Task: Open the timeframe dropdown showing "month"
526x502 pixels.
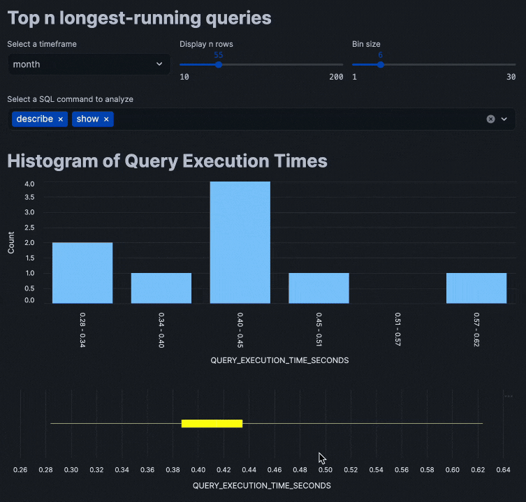Action: tap(89, 64)
